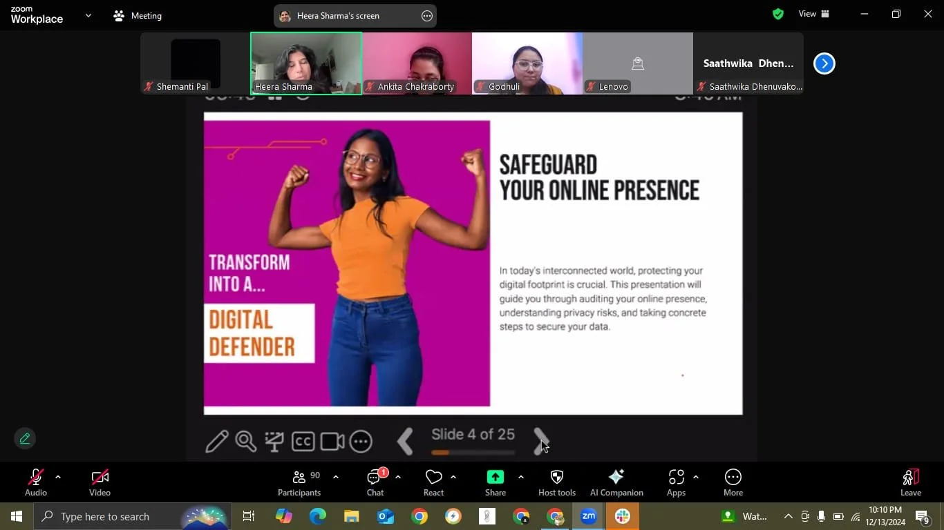This screenshot has height=530, width=944.
Task: Click the green Share screen button
Action: click(x=495, y=482)
